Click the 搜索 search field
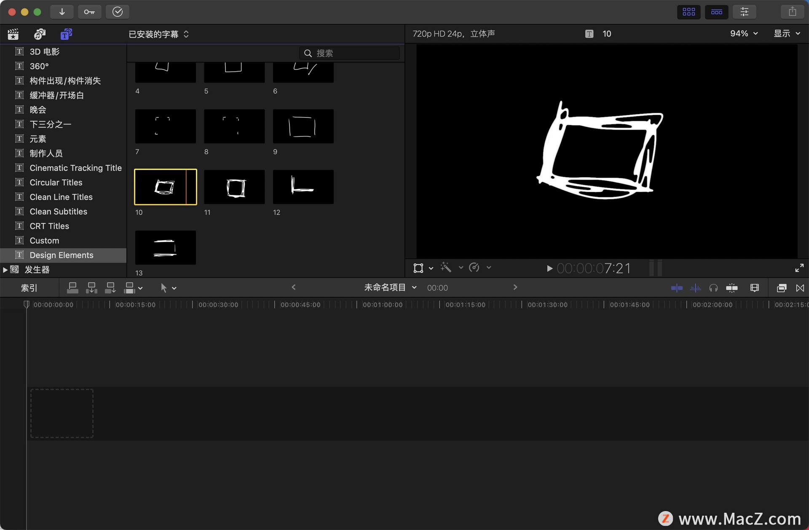 [354, 53]
